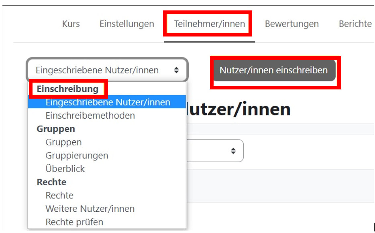375x233 pixels.
Task: Open the Eingeschriebene Nutzer/innen dropdown
Action: pos(107,69)
